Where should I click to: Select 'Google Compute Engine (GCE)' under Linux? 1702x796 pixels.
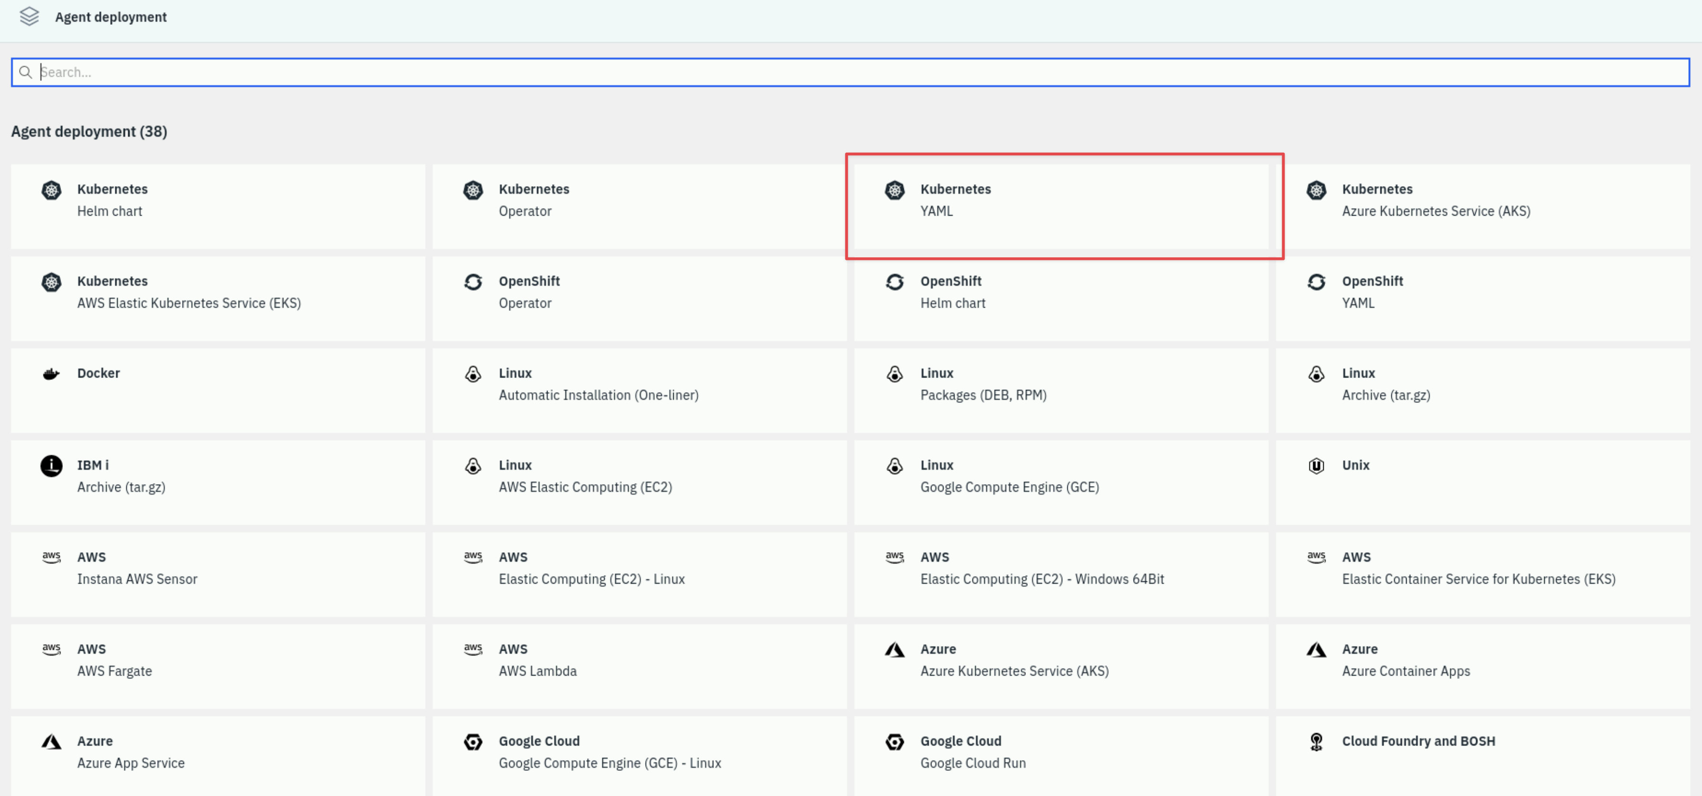click(x=1010, y=487)
